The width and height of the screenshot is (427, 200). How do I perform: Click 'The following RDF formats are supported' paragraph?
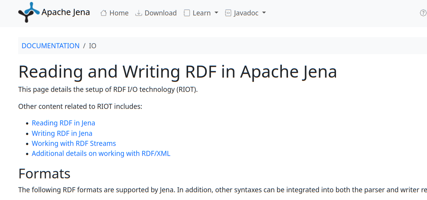223,190
